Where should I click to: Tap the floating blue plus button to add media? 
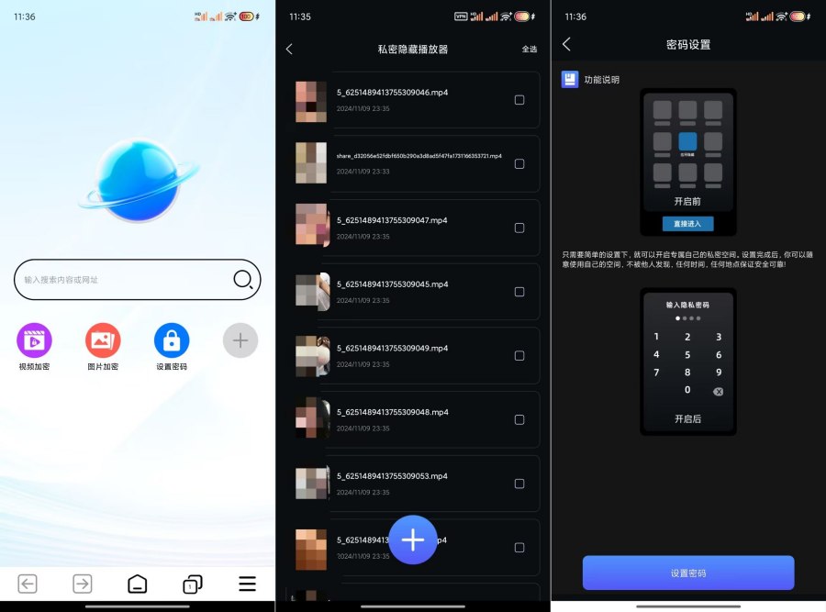413,540
